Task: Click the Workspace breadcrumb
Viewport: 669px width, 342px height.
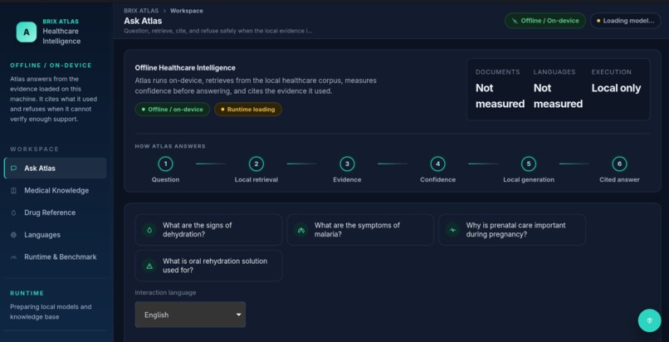Action: click(x=187, y=11)
